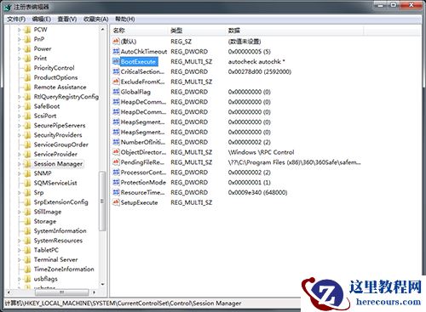Select the PriorityControl key
The height and width of the screenshot is (312, 426).
[54, 68]
